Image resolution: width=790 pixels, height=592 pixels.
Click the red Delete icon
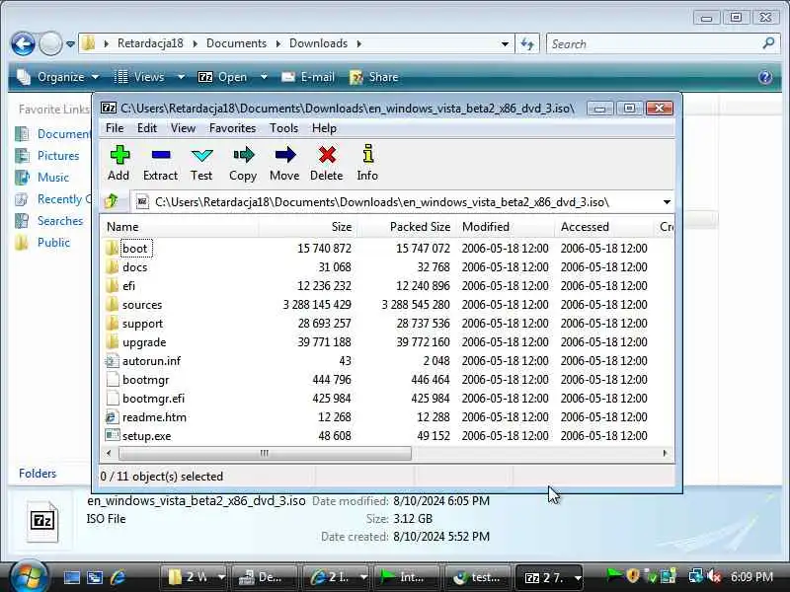tap(327, 163)
